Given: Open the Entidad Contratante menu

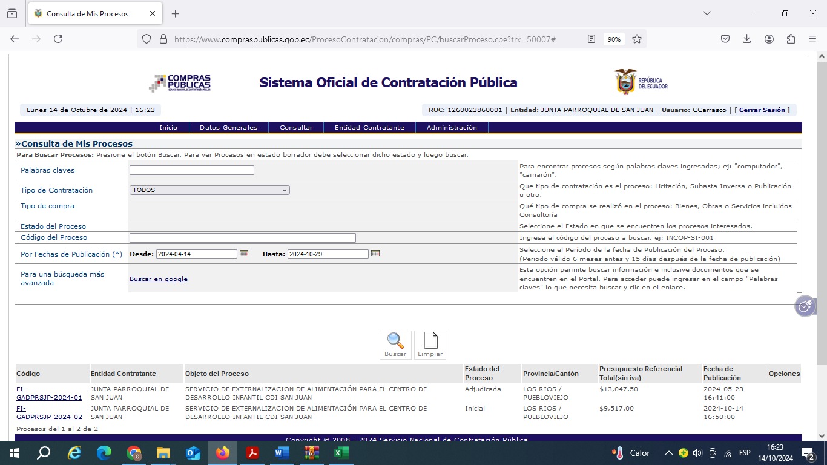Looking at the screenshot, I should (x=369, y=128).
